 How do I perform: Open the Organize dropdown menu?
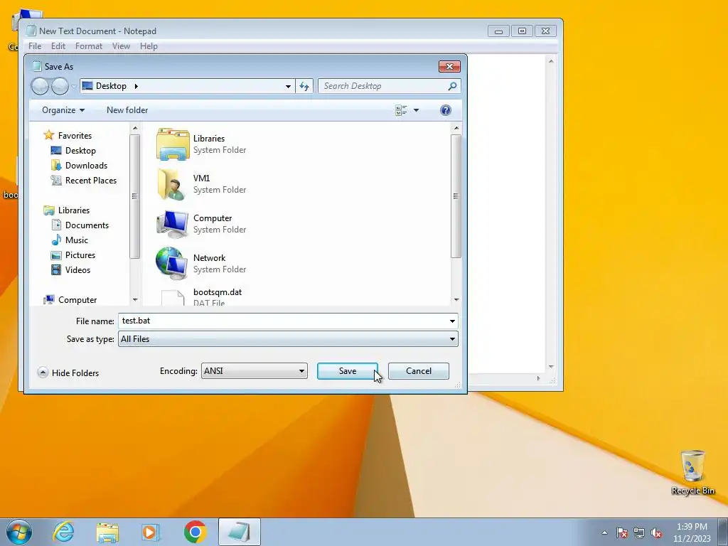click(63, 110)
